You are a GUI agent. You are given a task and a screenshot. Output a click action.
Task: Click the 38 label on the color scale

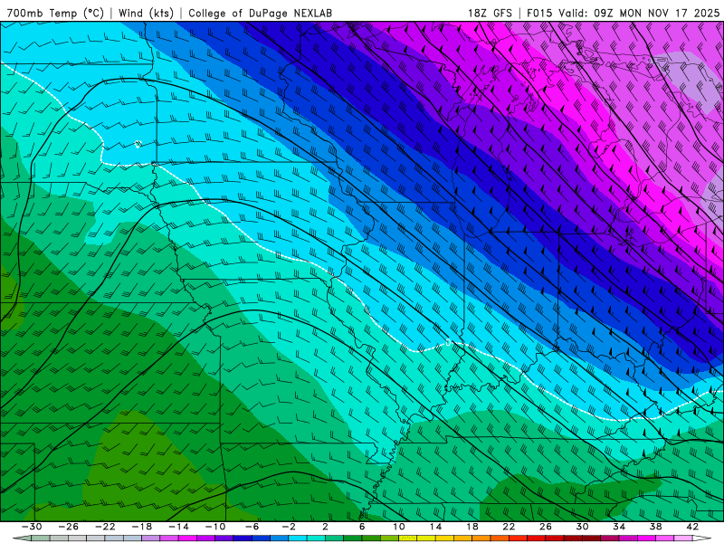655,527
